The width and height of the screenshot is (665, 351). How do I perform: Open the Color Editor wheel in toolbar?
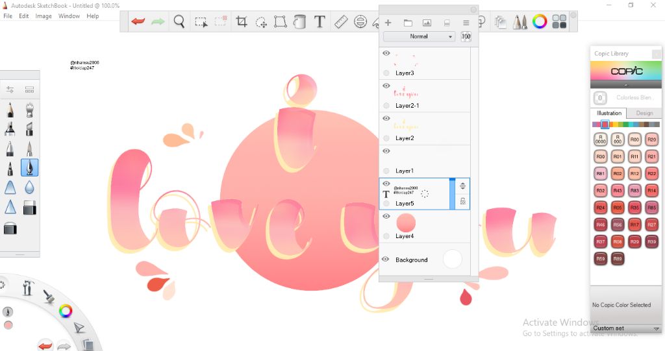coord(540,21)
